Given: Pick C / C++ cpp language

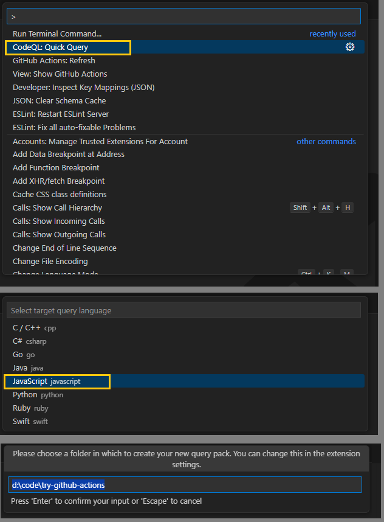Looking at the screenshot, I should click(x=185, y=328).
